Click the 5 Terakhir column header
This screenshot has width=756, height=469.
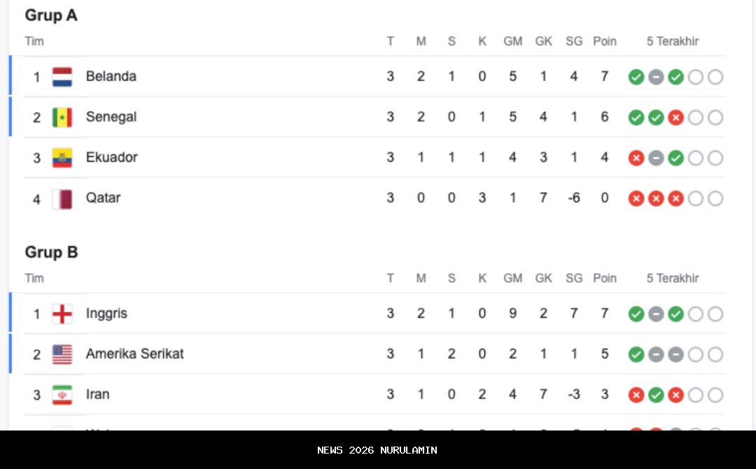pyautogui.click(x=672, y=41)
